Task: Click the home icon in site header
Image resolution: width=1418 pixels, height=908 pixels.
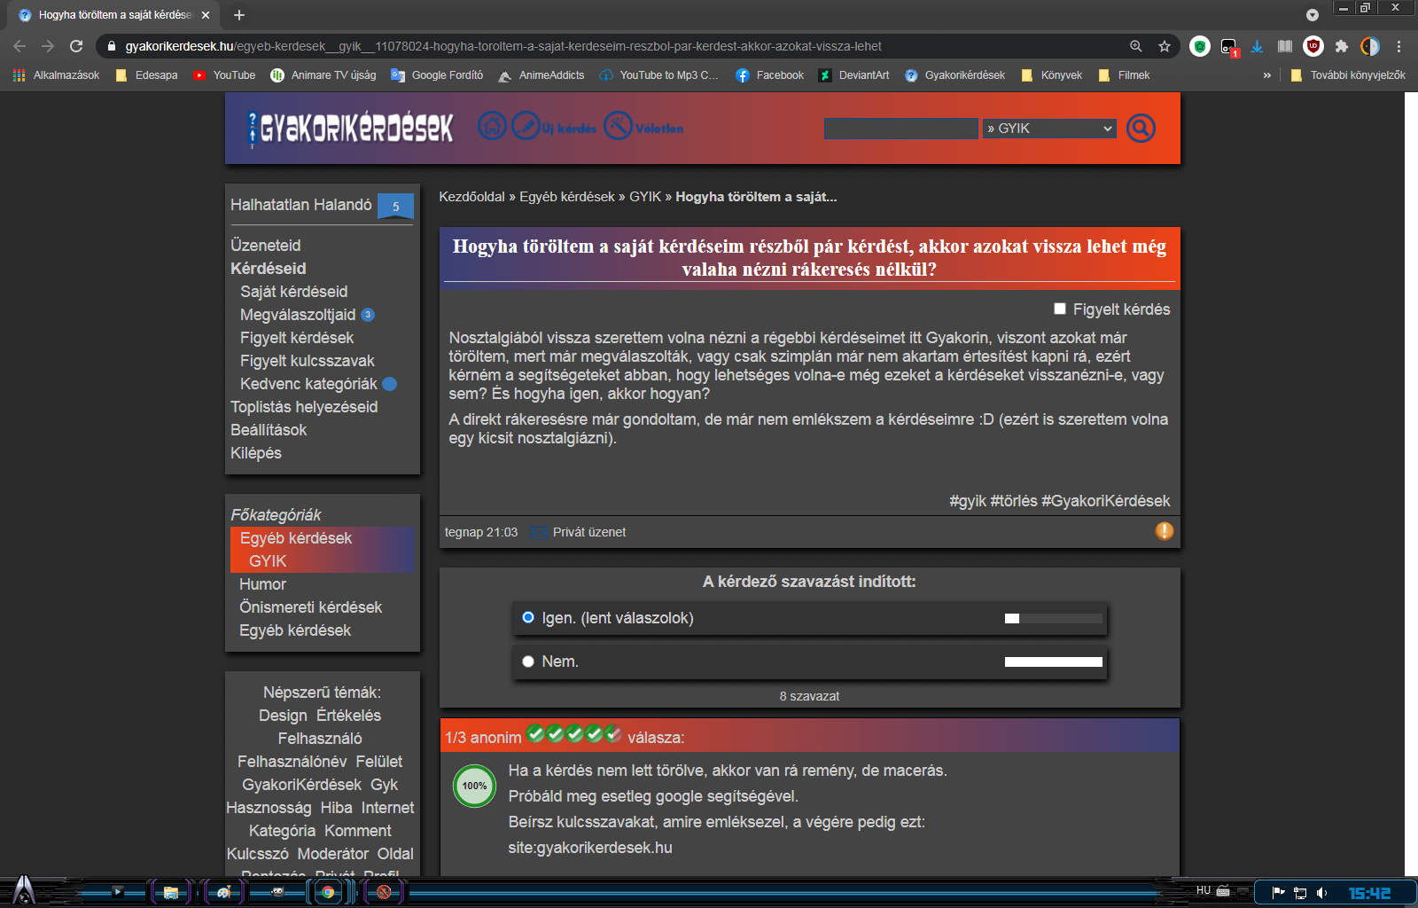Action: point(492,127)
